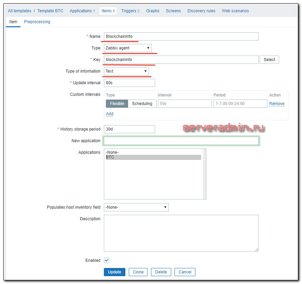This screenshot has width=302, height=284.
Task: Open the Type dropdown showing Zabbix agent
Action: click(x=127, y=48)
